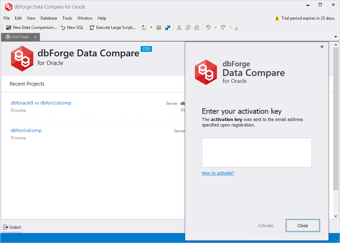
Task: Minimize the dbForge window
Action: point(308,5)
